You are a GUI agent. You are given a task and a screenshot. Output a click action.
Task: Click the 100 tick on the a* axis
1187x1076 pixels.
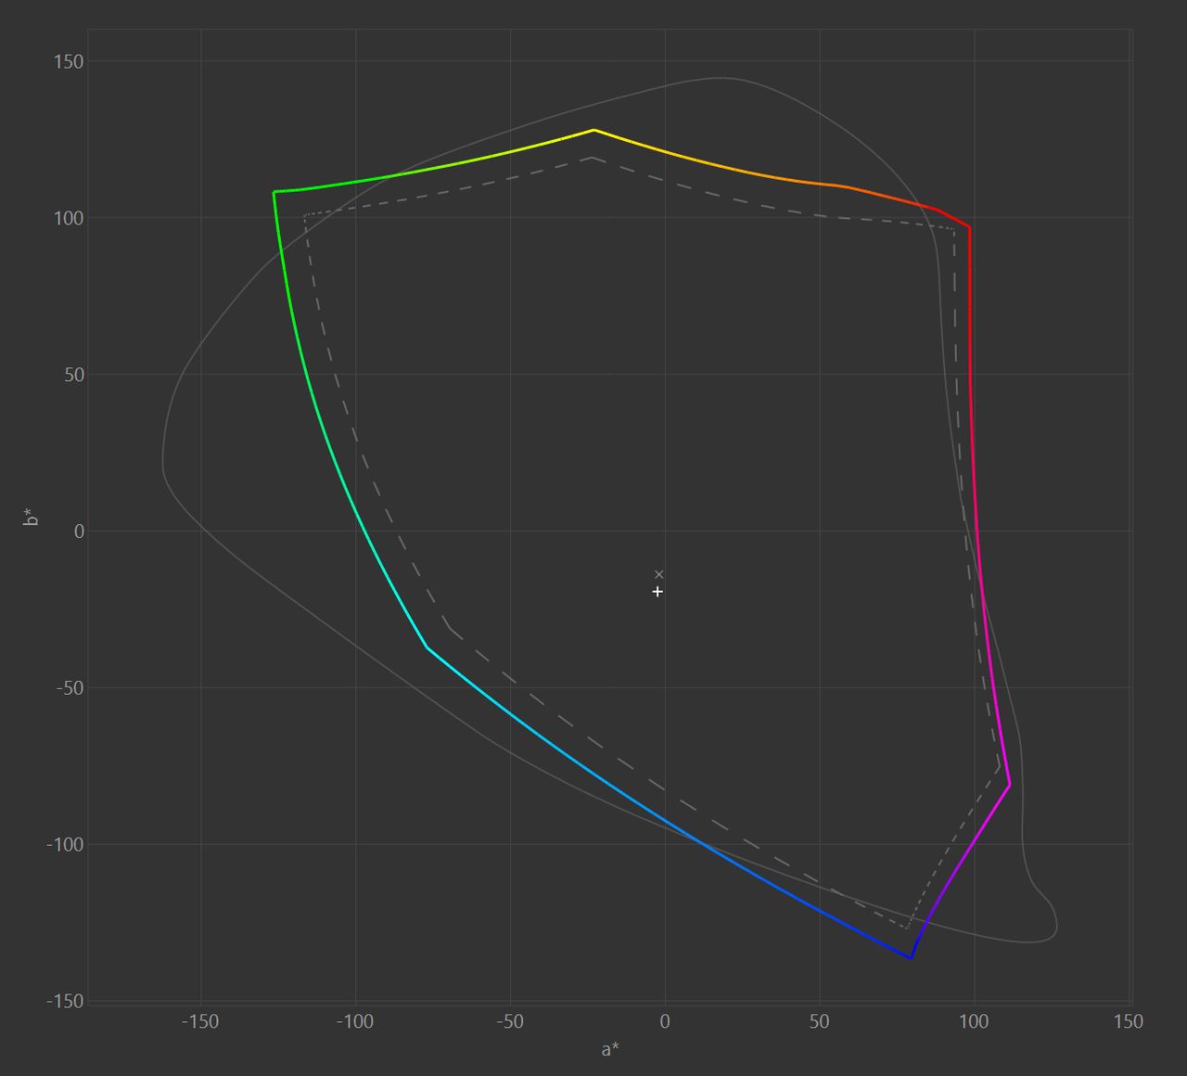(x=974, y=1021)
